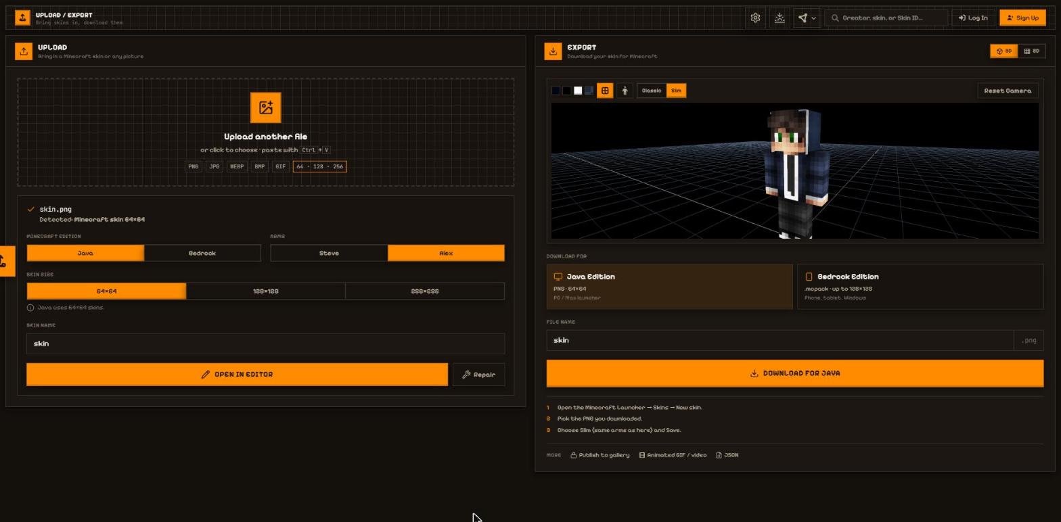Open the JSON export link
This screenshot has height=522, width=1061.
click(727, 455)
